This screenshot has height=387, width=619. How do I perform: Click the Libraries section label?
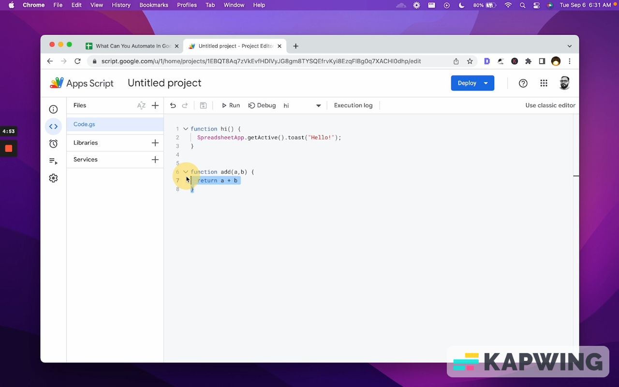86,143
